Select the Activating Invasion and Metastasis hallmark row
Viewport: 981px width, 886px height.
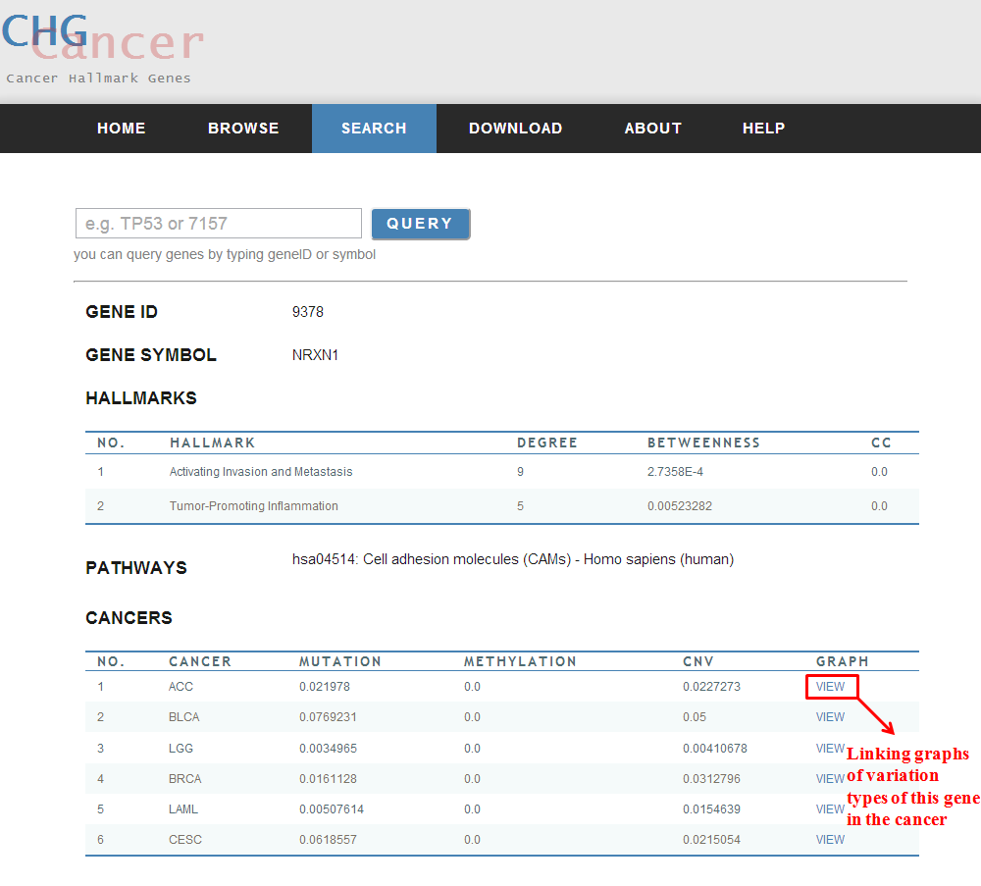tap(260, 472)
